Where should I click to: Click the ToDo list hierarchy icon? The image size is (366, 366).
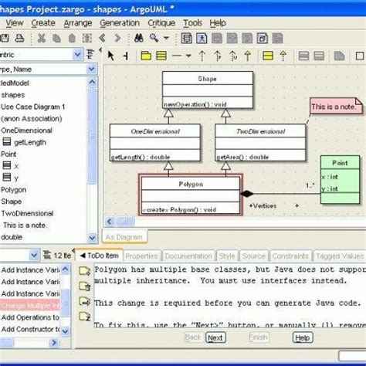[47, 255]
